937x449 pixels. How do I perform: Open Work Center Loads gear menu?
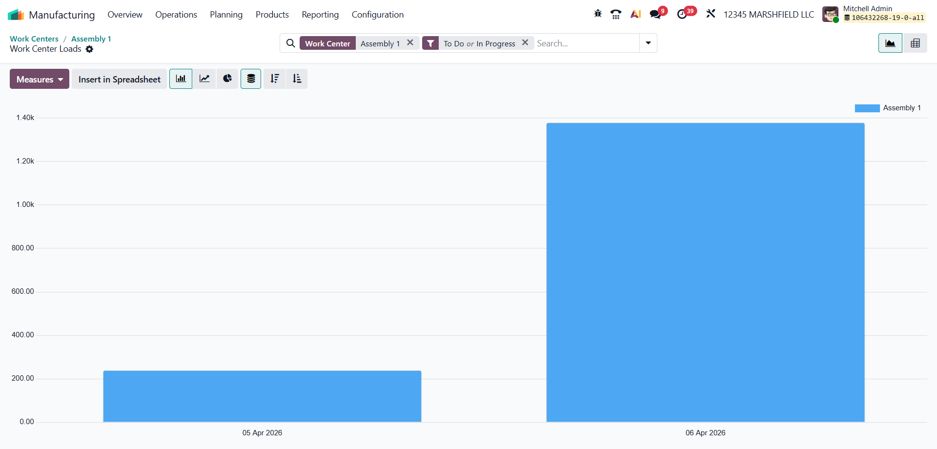click(x=89, y=49)
